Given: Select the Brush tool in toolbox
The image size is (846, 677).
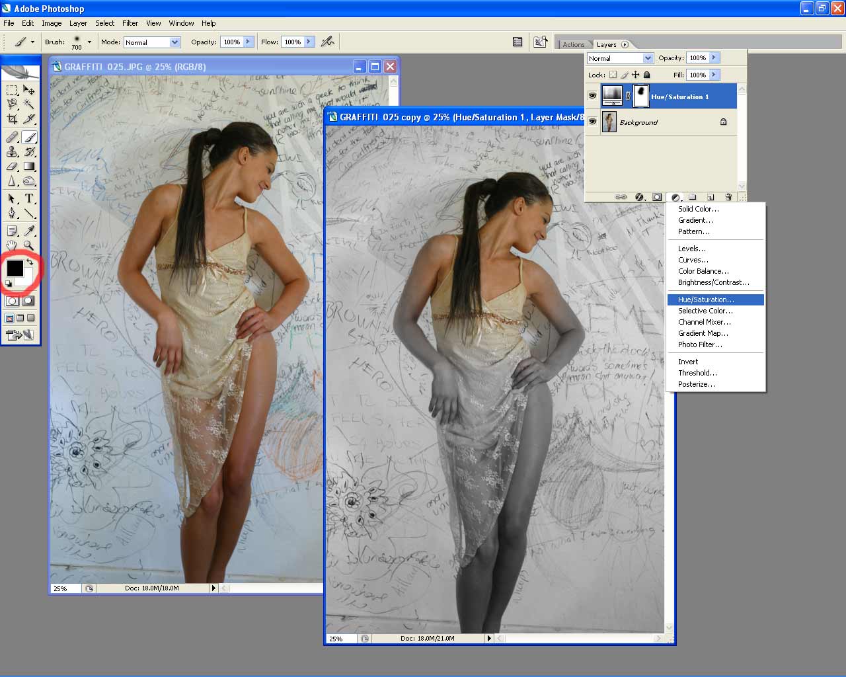Looking at the screenshot, I should pos(29,138).
